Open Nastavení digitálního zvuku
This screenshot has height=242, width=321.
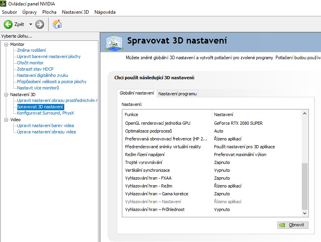[x=42, y=75]
